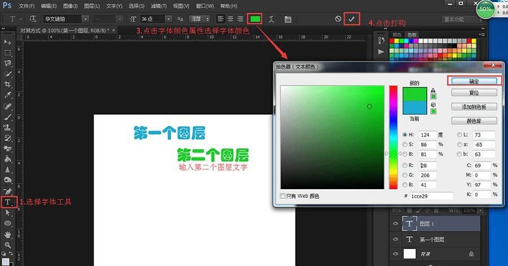Select the H hue radio button
508x266 pixels.
pyautogui.click(x=405, y=134)
